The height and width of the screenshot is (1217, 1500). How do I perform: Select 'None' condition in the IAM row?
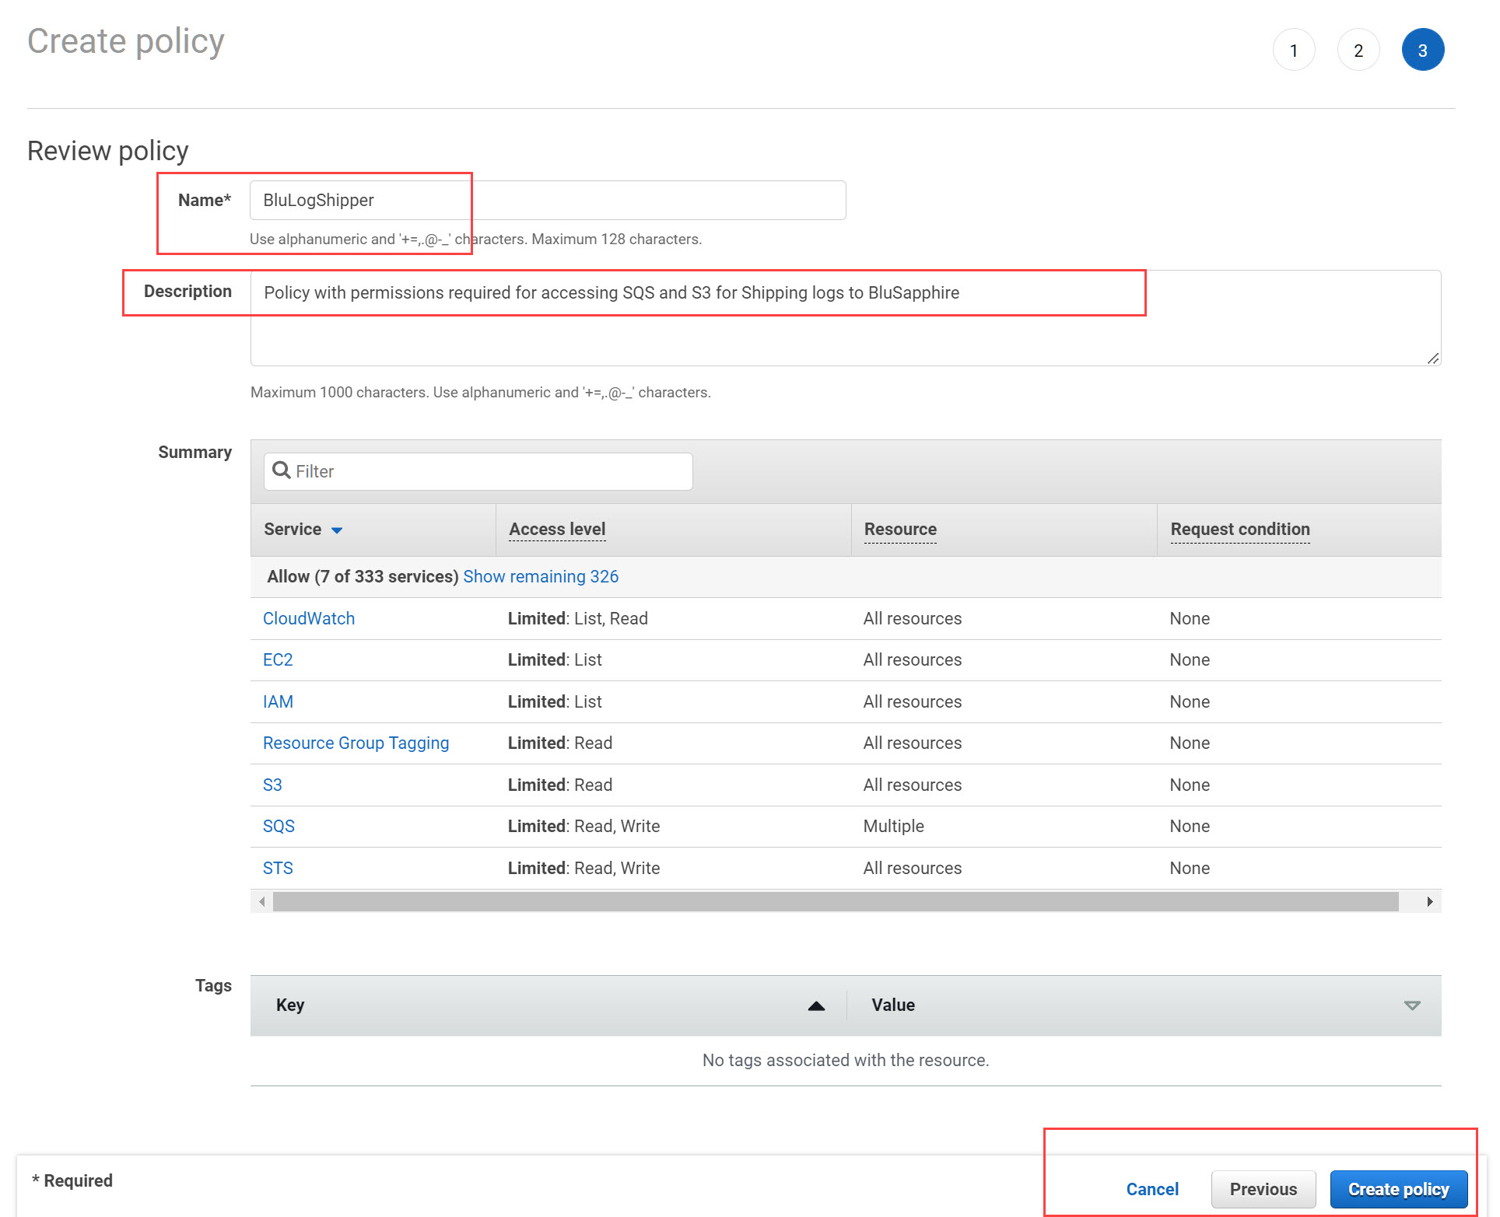tap(1190, 701)
